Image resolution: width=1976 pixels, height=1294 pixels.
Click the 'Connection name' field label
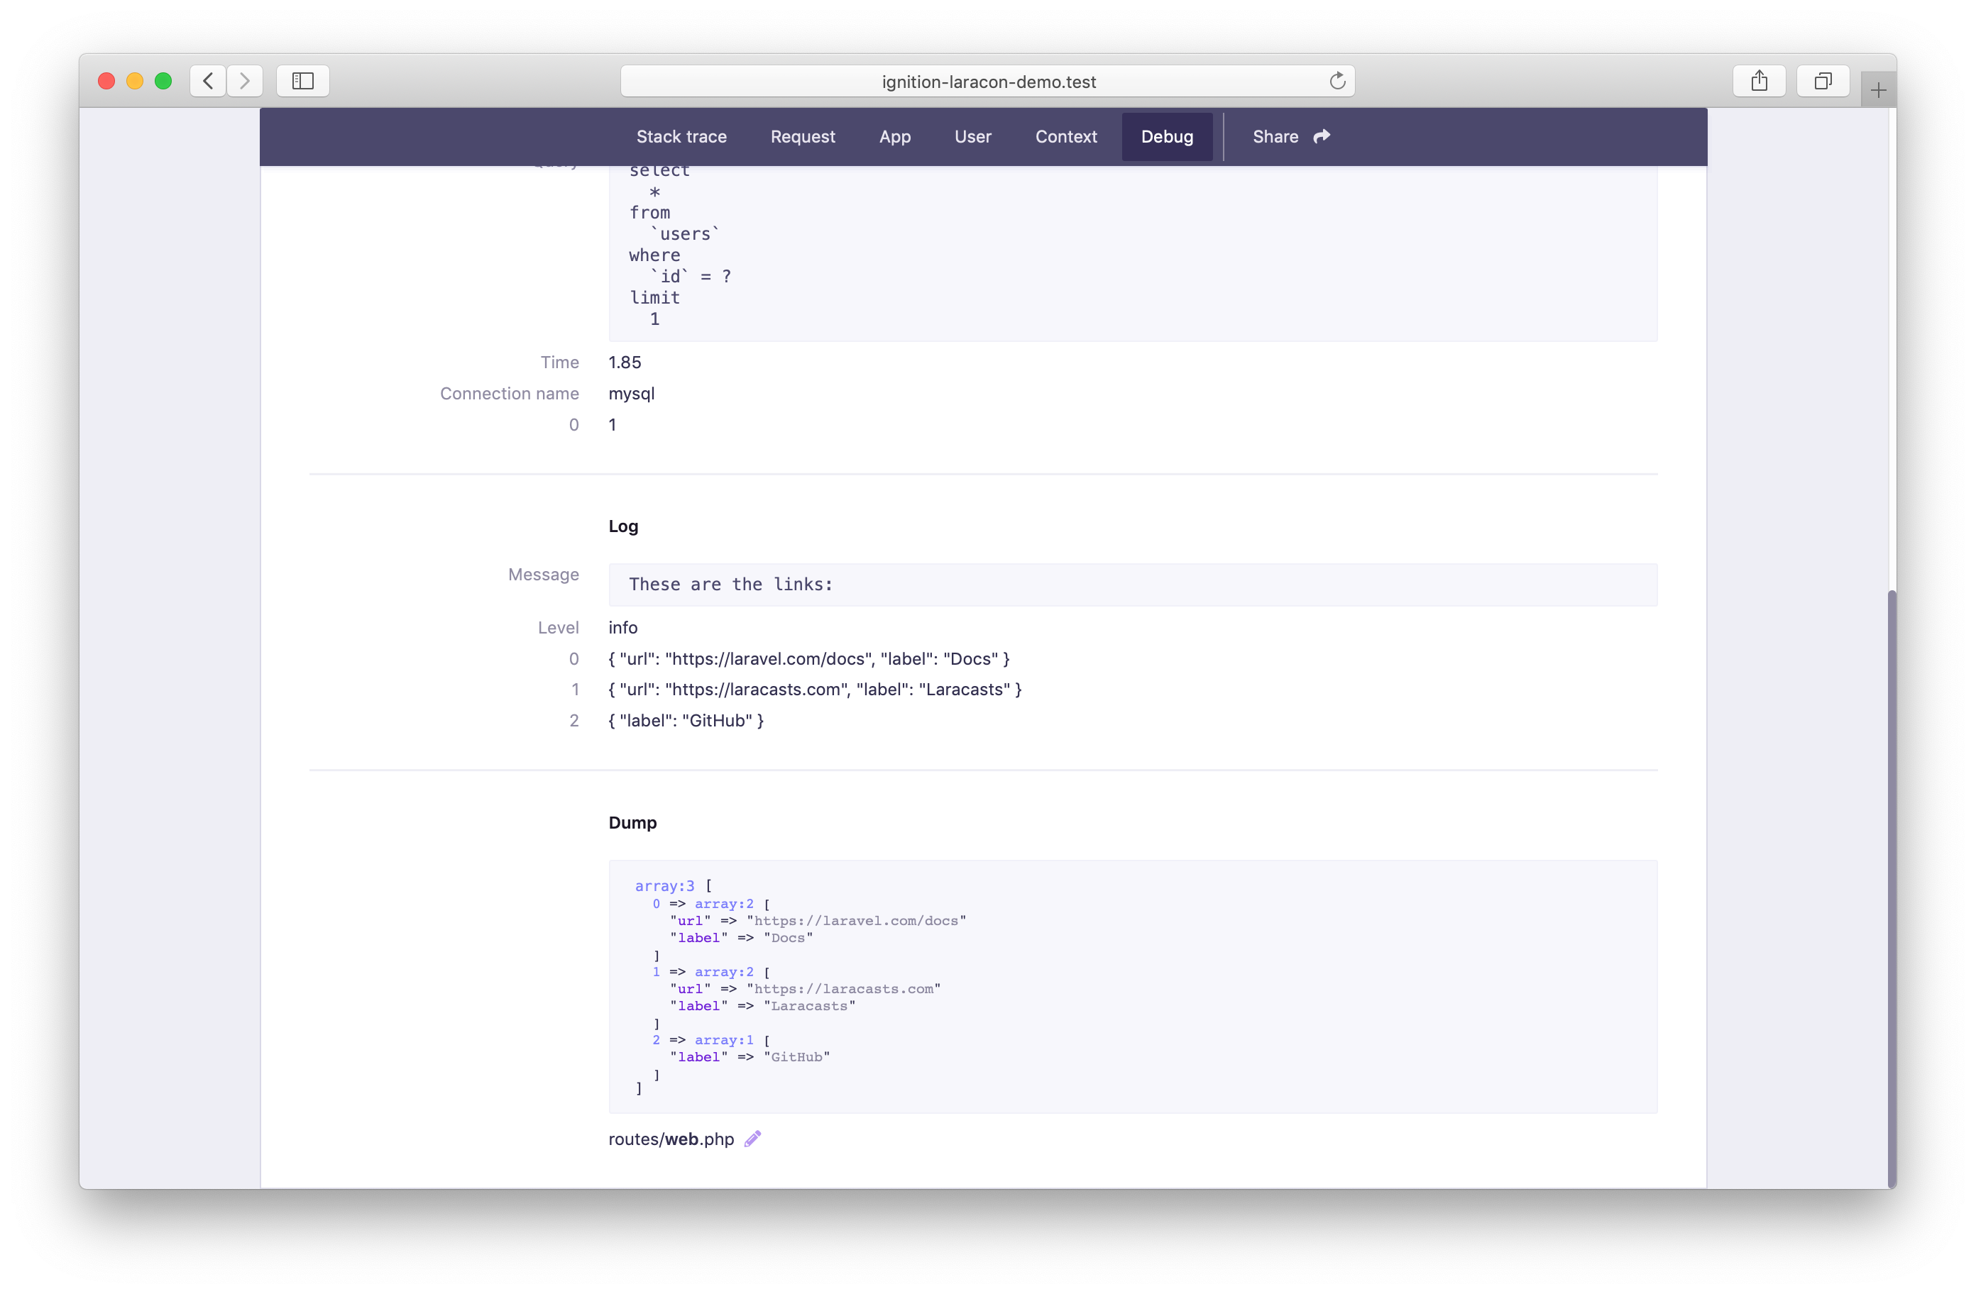click(x=510, y=394)
